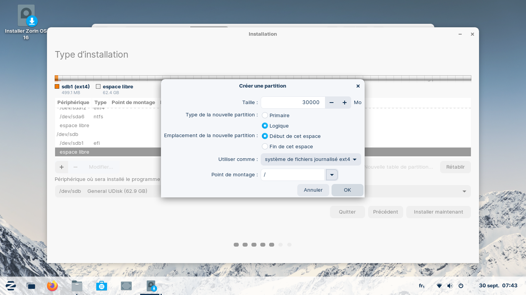Viewport: 526px width, 295px height.
Task: Select Logique partition type
Action: pos(265,126)
